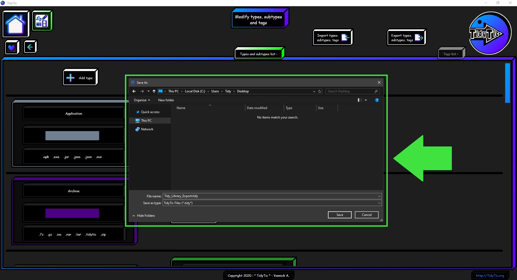Expand the address bar history dropdown
Viewport: 517px width, 280px height.
click(314, 91)
